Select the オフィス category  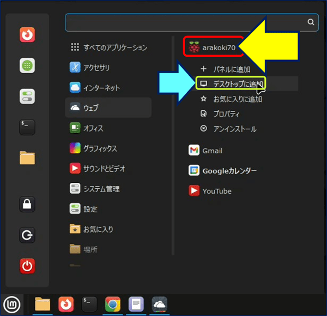[108, 128]
